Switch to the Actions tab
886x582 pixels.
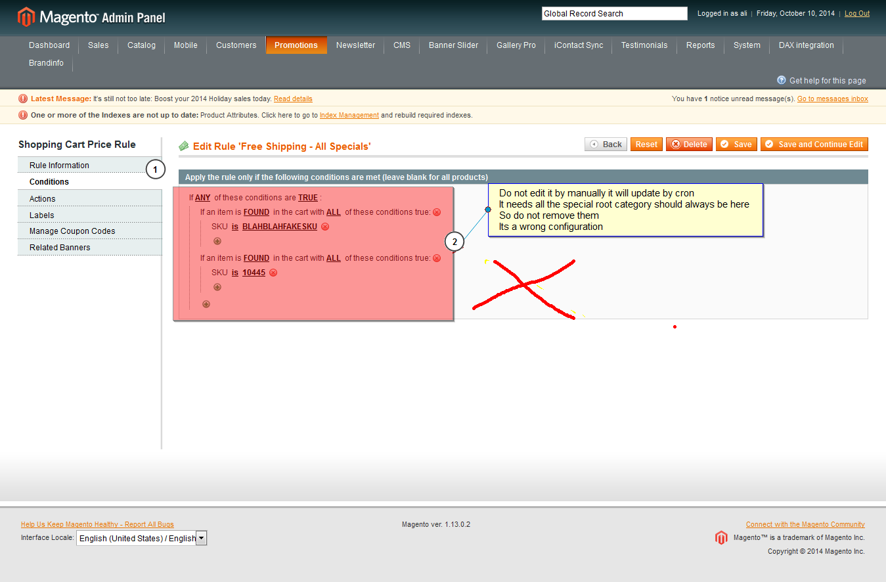click(90, 199)
